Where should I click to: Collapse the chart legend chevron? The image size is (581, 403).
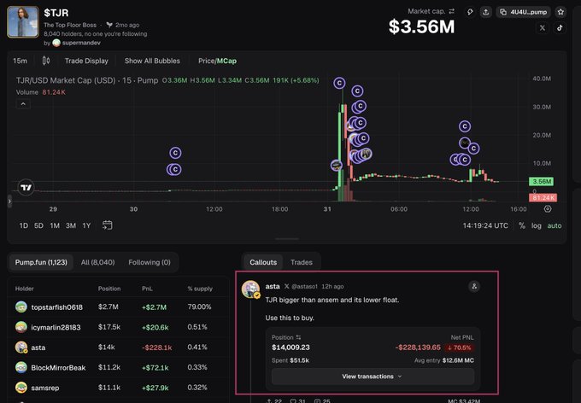pos(23,104)
